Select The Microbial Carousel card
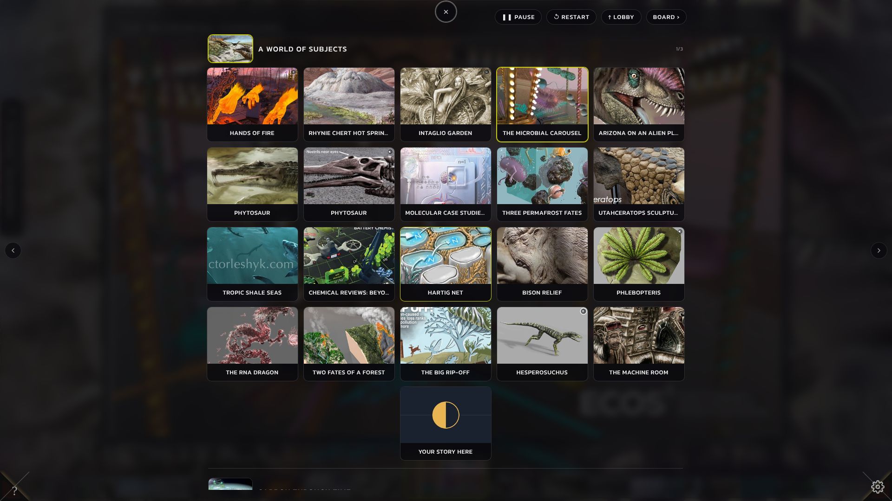The image size is (892, 501). [x=542, y=104]
